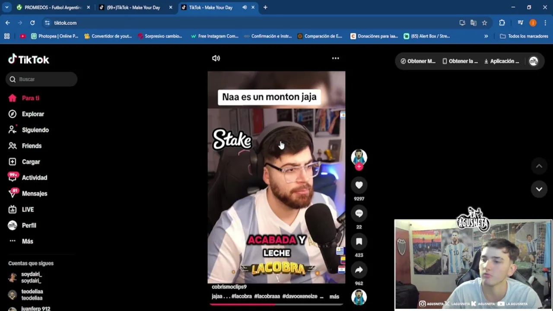Seek on the video progress bar
This screenshot has width=553, height=311.
[276, 305]
